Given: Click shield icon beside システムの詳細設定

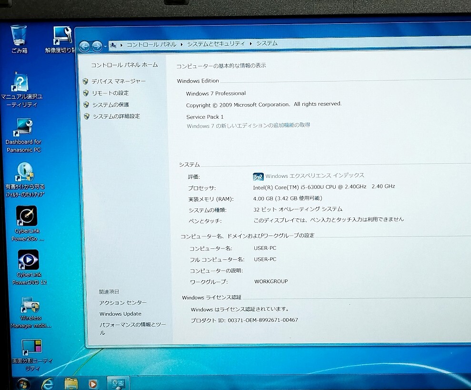Looking at the screenshot, I should pyautogui.click(x=87, y=116).
